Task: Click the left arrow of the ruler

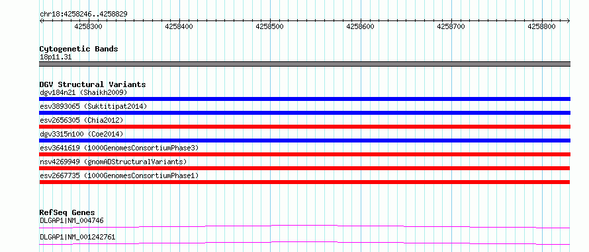Action: (41, 20)
